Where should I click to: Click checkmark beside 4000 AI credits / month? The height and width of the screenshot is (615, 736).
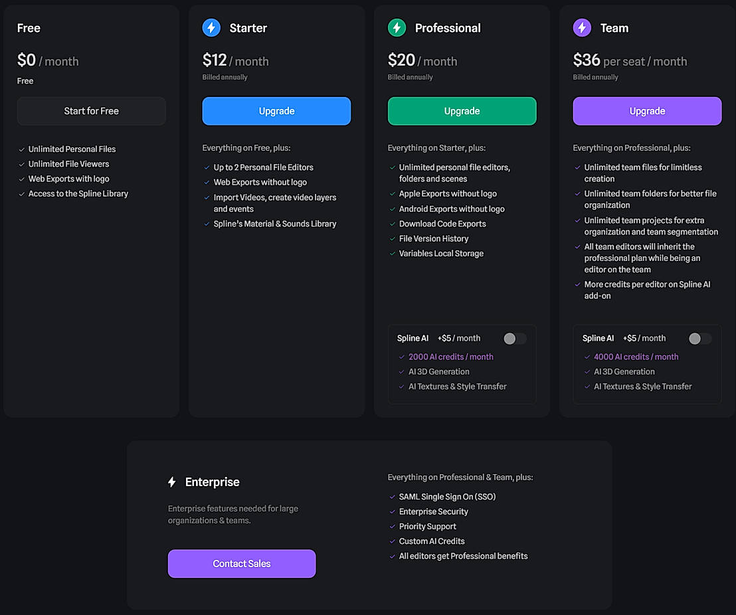[587, 357]
